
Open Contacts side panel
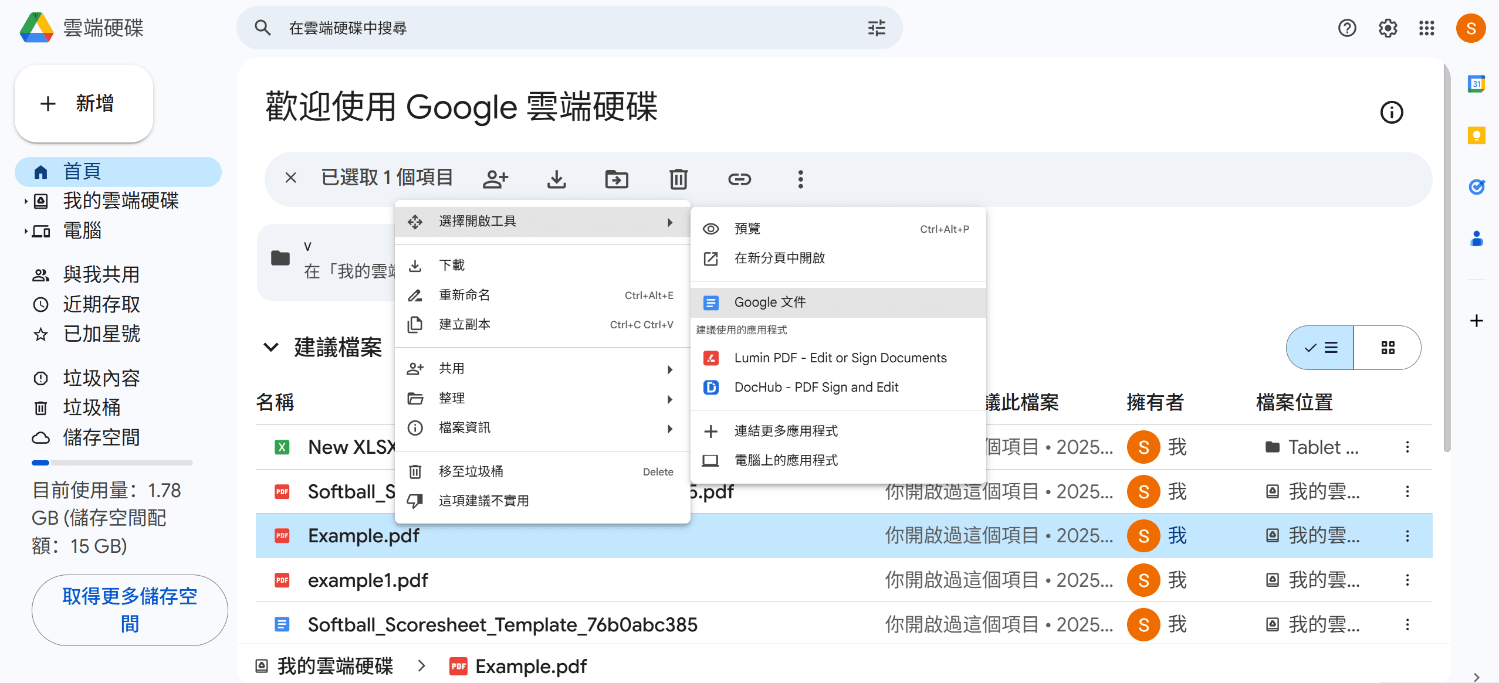tap(1477, 239)
